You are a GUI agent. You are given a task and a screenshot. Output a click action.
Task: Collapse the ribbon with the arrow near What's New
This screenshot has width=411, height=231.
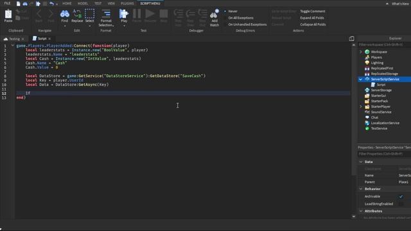pyautogui.click(x=387, y=4)
